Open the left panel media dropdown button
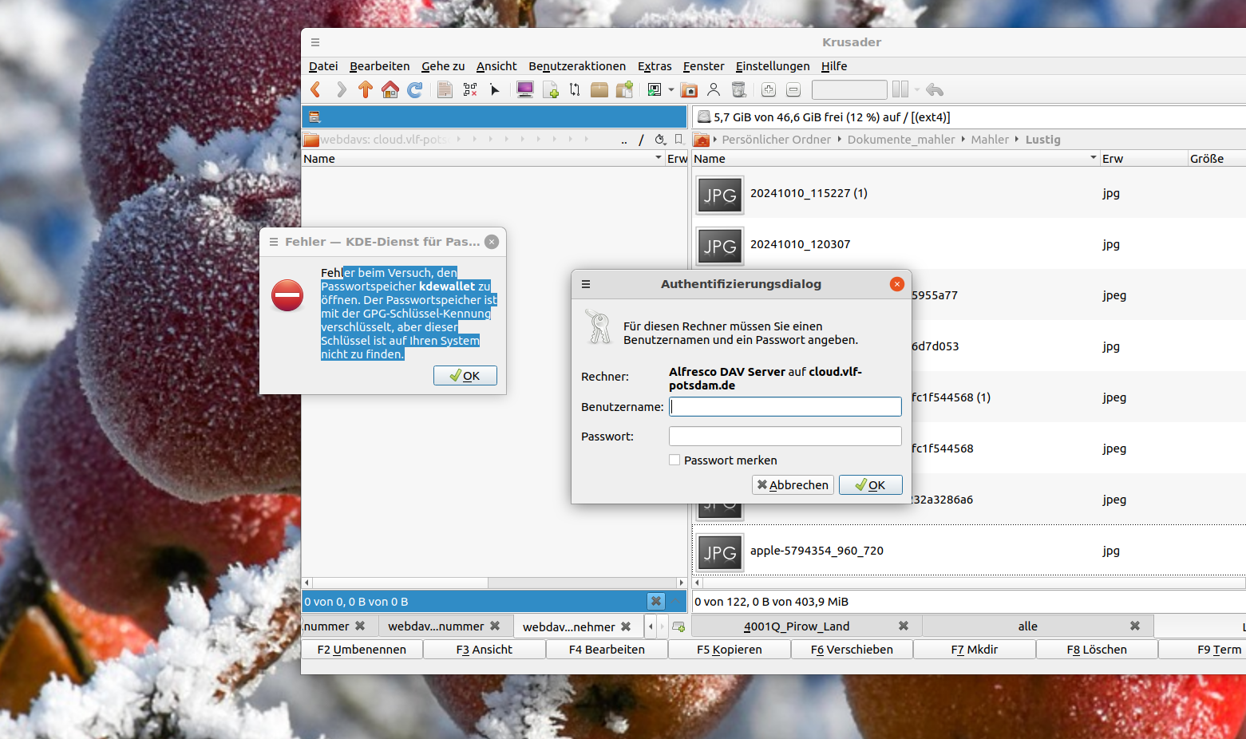 point(314,117)
